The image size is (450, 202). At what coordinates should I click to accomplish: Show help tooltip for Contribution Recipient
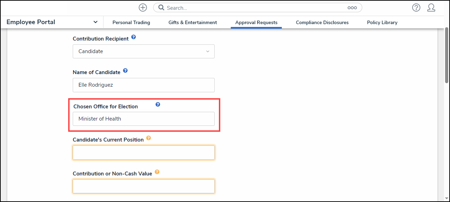134,37
